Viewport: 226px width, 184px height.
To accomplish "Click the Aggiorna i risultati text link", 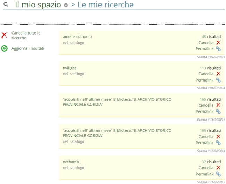I will [28, 48].
